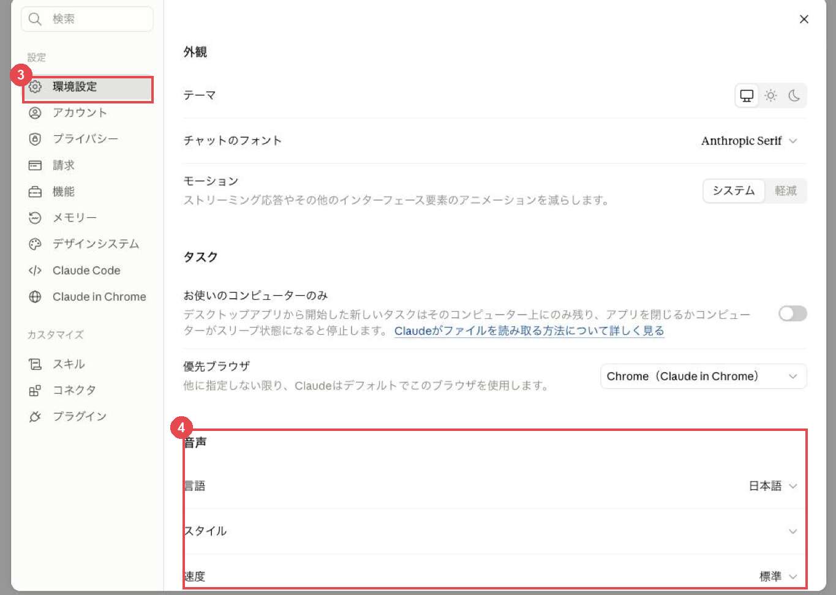This screenshot has width=836, height=595.
Task: Toggle the お使いのコンピューターのみ switch
Action: click(793, 314)
